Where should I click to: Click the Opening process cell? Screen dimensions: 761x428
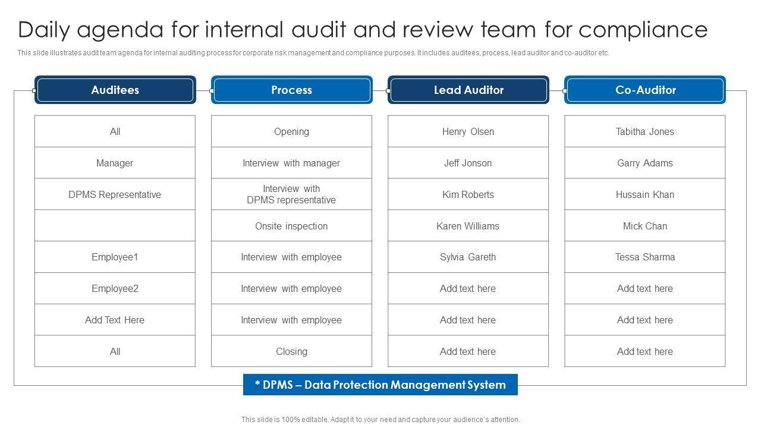point(291,131)
